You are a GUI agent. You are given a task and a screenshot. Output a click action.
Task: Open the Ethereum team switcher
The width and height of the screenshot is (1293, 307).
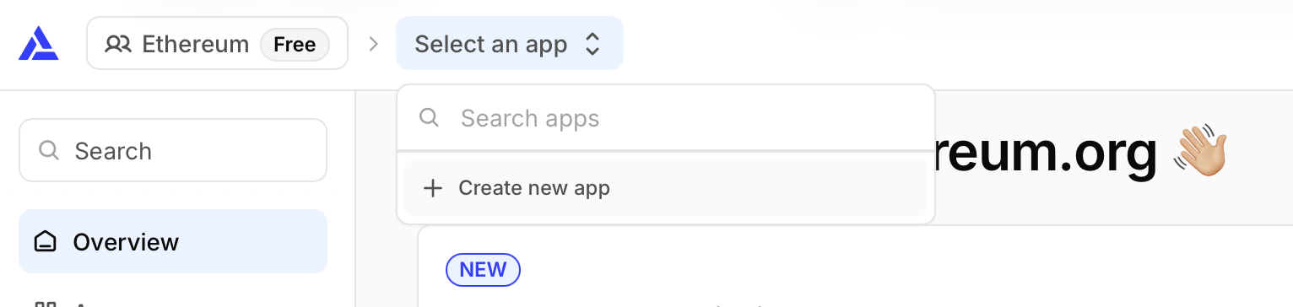[217, 43]
